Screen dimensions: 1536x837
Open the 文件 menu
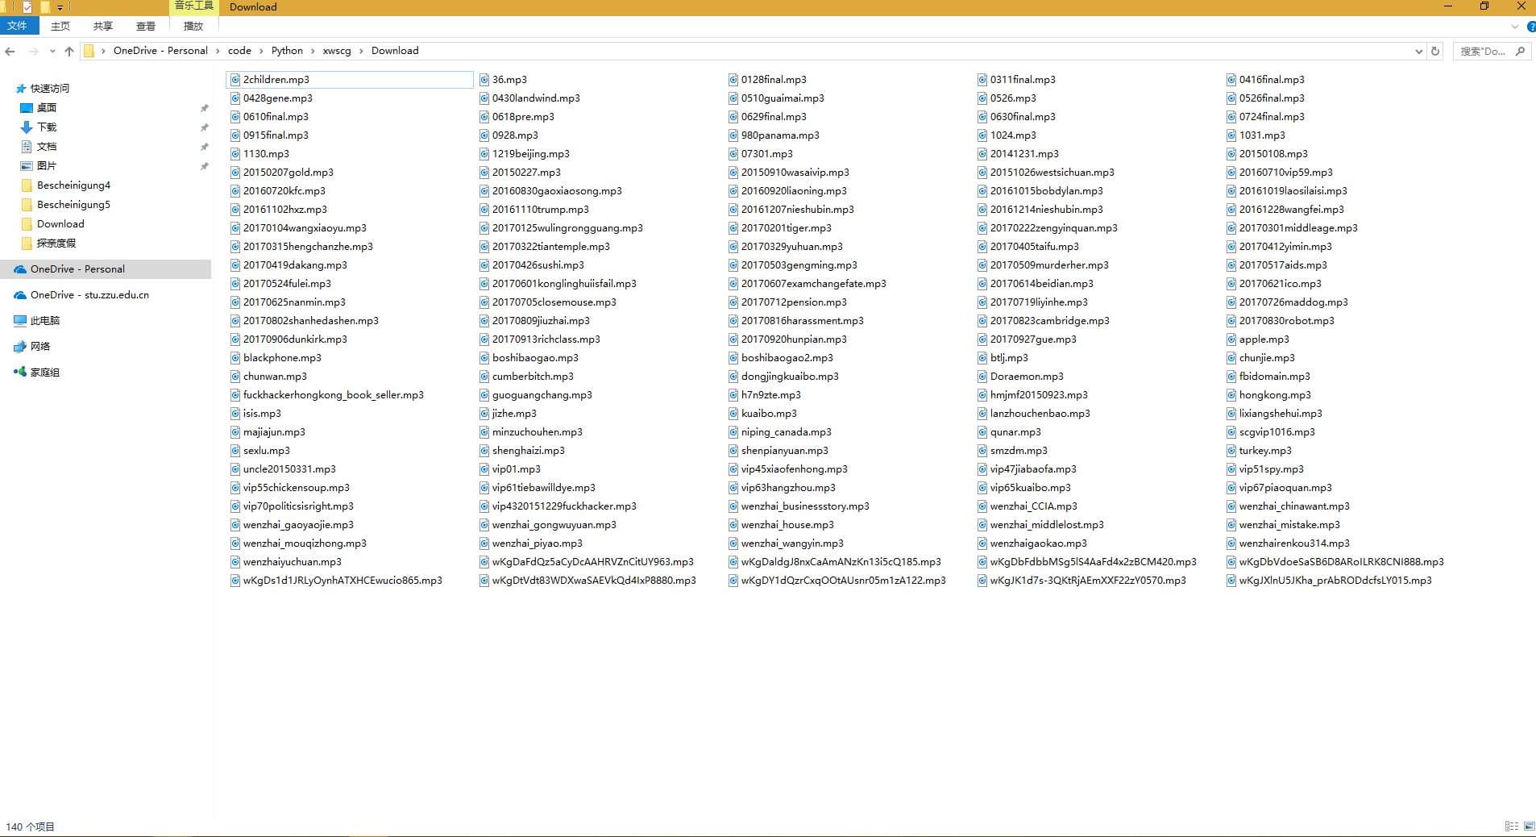(x=17, y=26)
